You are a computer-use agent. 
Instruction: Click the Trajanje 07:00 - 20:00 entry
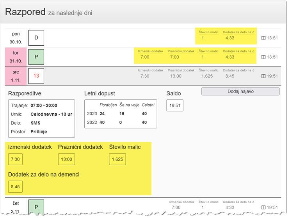point(41,105)
